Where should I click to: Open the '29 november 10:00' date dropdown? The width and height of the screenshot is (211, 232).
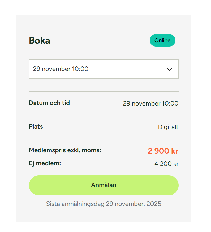[x=61, y=69]
